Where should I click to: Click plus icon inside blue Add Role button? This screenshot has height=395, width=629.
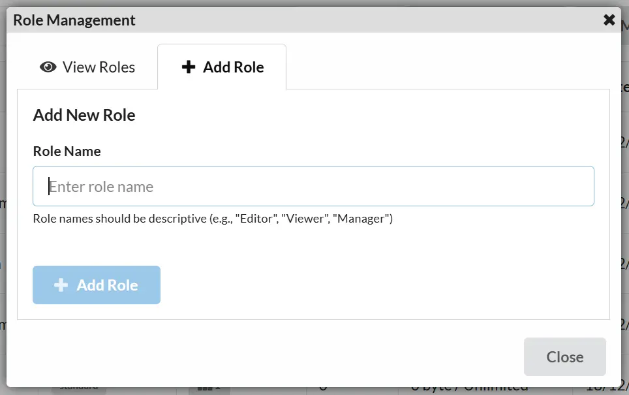tap(61, 285)
